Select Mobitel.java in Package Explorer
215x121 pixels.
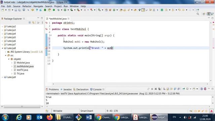pyautogui.click(x=23, y=63)
